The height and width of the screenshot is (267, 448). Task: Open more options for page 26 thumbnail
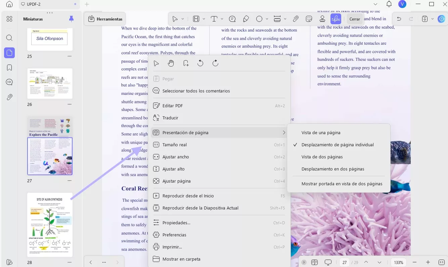coord(69,104)
